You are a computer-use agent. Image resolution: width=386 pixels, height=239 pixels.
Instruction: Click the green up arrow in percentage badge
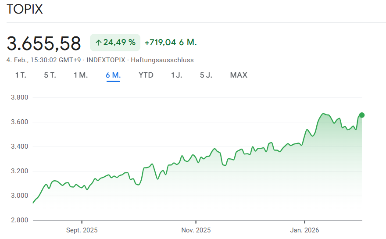[x=98, y=43]
